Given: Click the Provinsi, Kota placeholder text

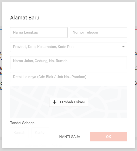Looking at the screenshot, I should (x=43, y=47).
